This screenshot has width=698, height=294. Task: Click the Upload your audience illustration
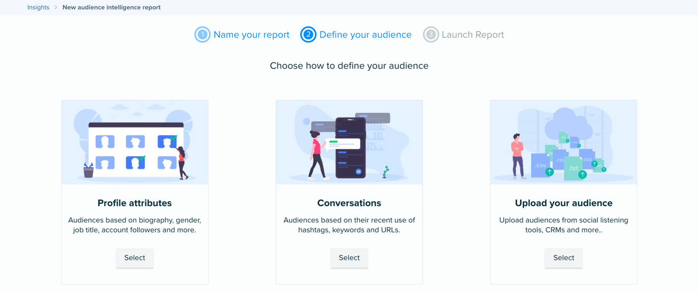(563, 142)
